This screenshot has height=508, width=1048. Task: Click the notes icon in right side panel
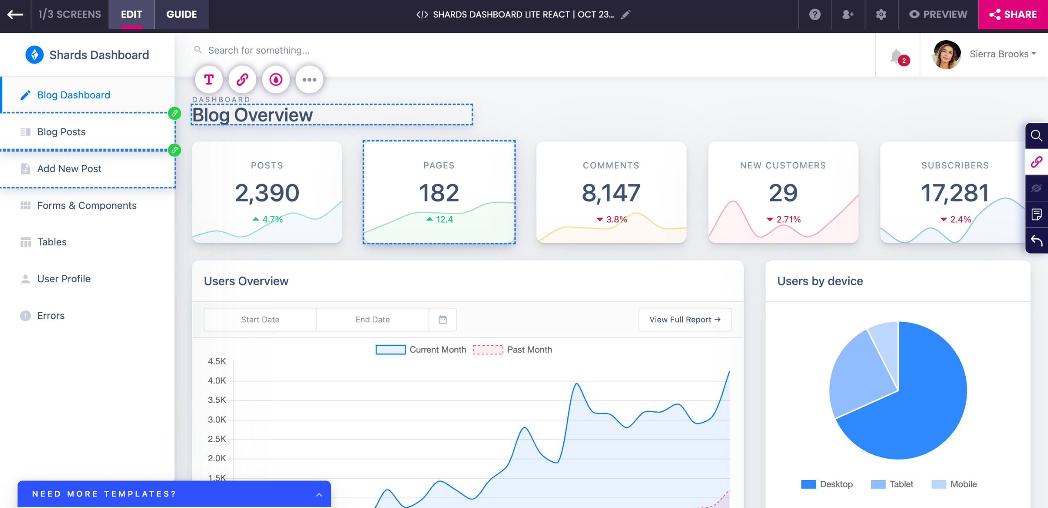point(1037,214)
